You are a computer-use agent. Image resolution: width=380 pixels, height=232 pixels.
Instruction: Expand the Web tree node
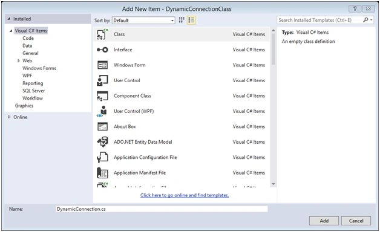tap(18, 61)
